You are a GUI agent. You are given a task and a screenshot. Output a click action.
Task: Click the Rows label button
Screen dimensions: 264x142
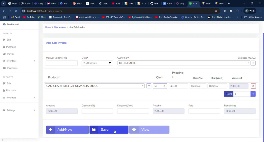(229, 94)
